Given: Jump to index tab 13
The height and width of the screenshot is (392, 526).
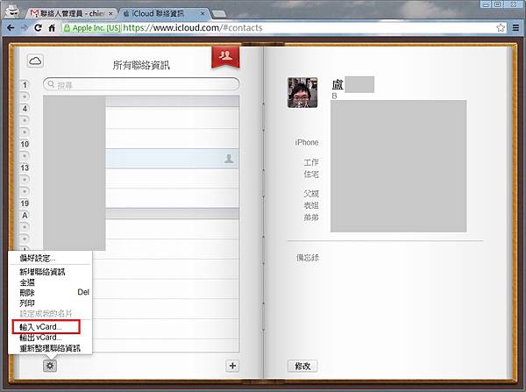Looking at the screenshot, I should tap(25, 167).
